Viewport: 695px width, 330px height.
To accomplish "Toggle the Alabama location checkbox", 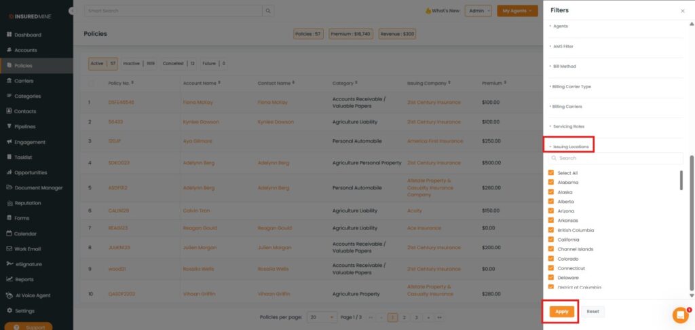I will tap(551, 183).
